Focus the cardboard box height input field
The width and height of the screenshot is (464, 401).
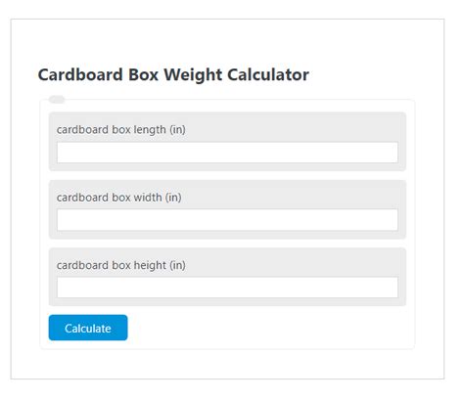(227, 288)
